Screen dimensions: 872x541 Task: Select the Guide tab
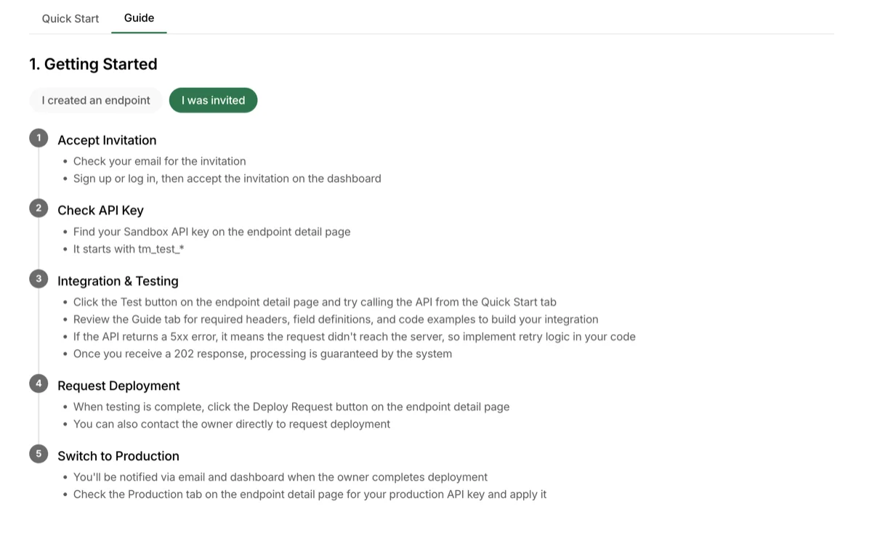pyautogui.click(x=138, y=18)
